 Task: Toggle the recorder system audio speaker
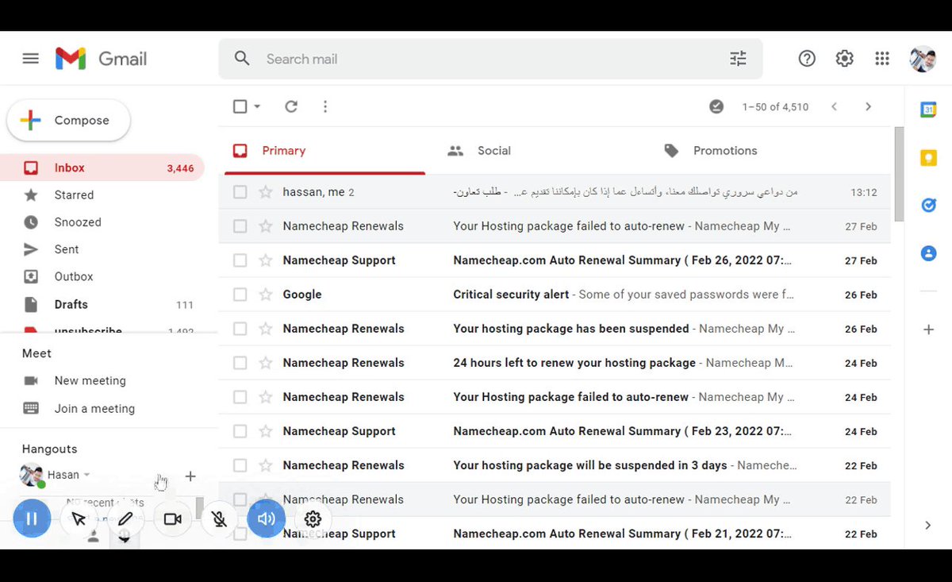[267, 519]
